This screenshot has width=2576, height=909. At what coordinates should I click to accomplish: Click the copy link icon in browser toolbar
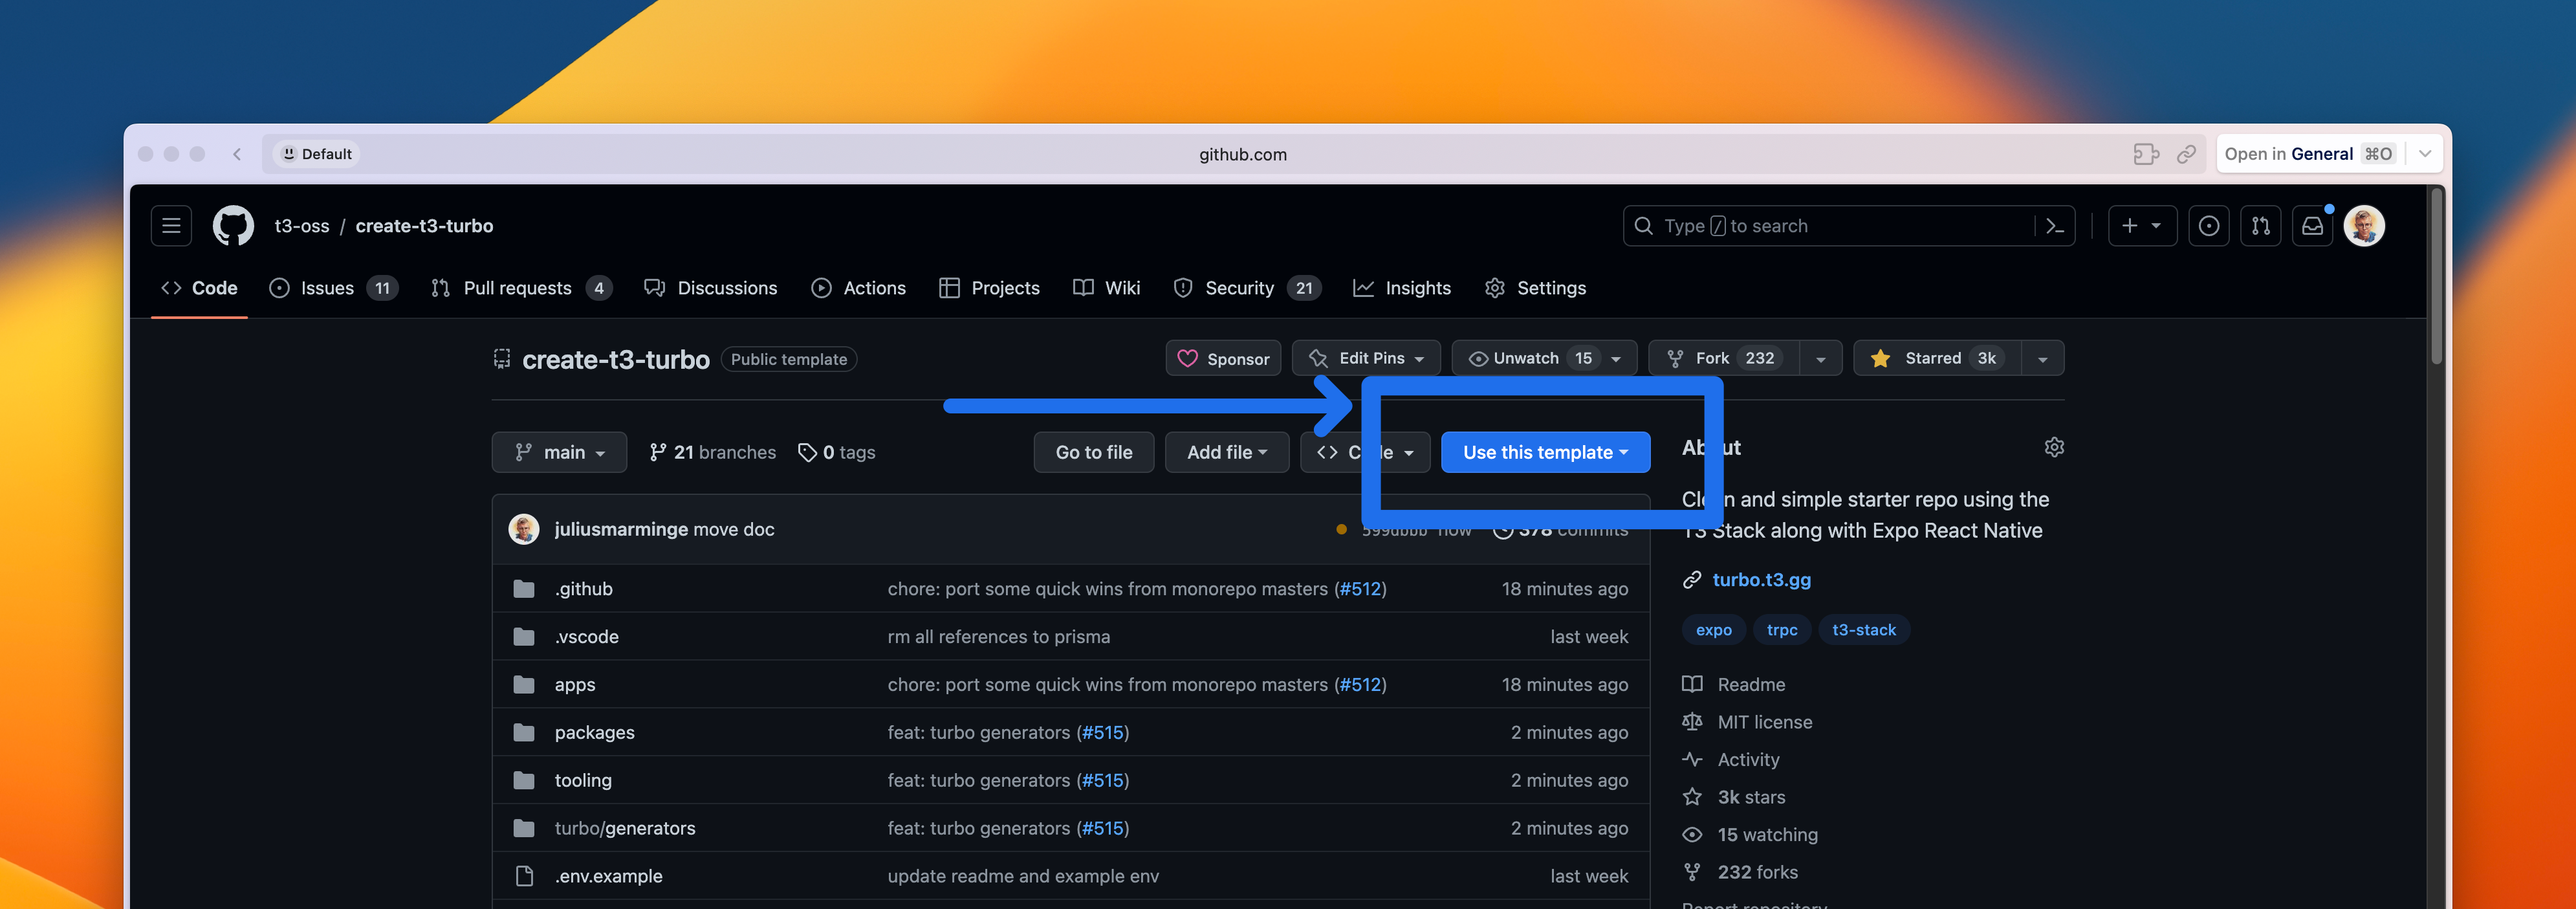tap(2186, 154)
